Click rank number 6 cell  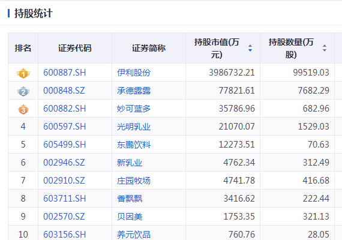23,163
